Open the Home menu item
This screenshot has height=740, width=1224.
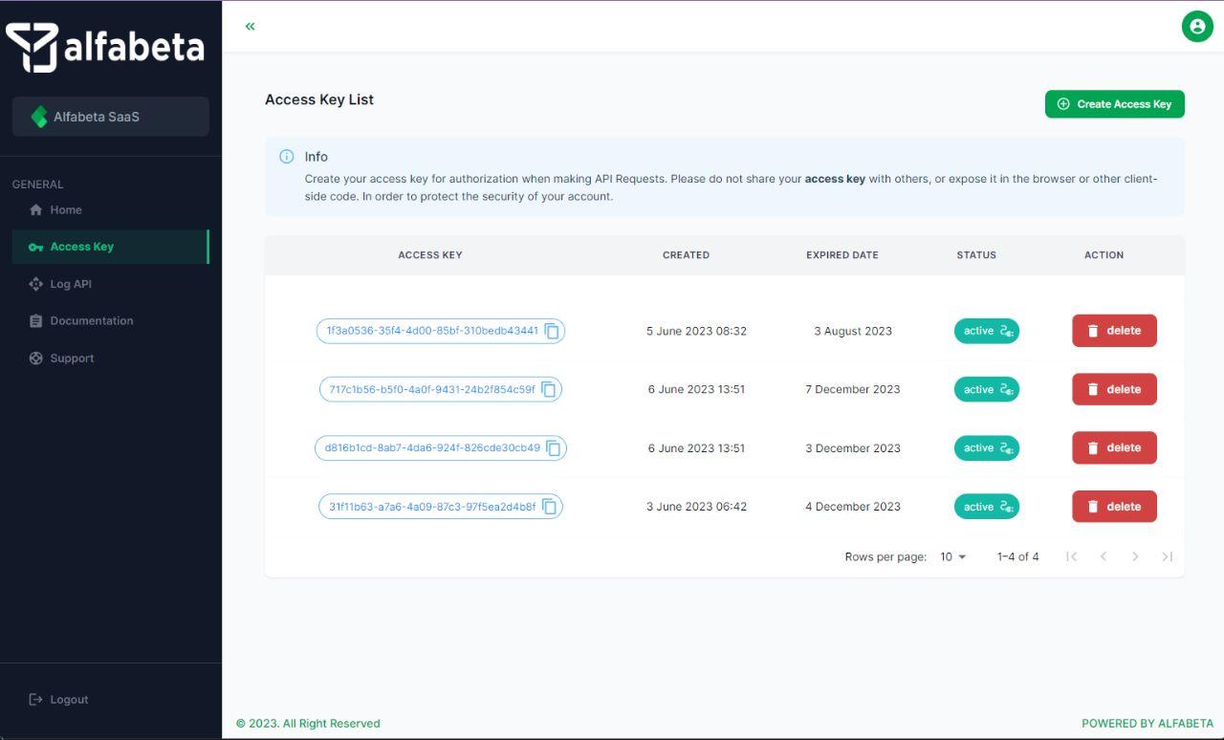(x=65, y=210)
